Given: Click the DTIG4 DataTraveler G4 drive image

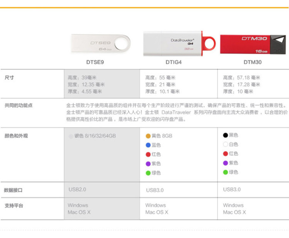Looking at the screenshot, I should (179, 43).
